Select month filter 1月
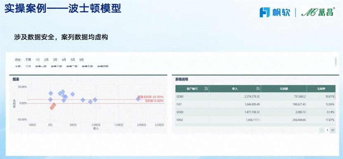This screenshot has width=343, height=159. pyautogui.click(x=38, y=59)
